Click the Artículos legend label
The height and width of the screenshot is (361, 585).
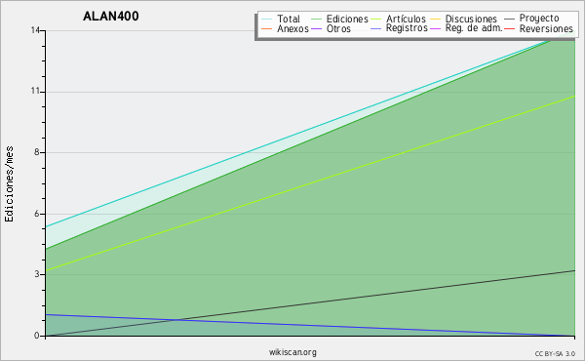[406, 19]
